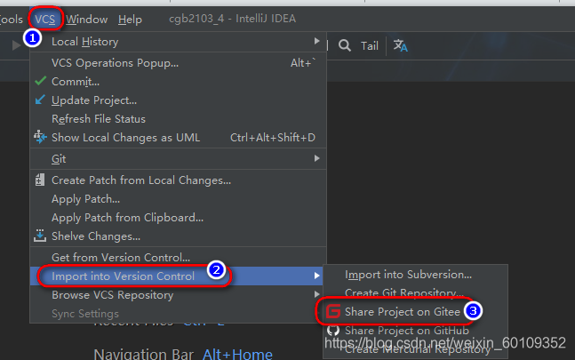The image size is (575, 360).
Task: Open the Help menu
Action: tap(130, 19)
